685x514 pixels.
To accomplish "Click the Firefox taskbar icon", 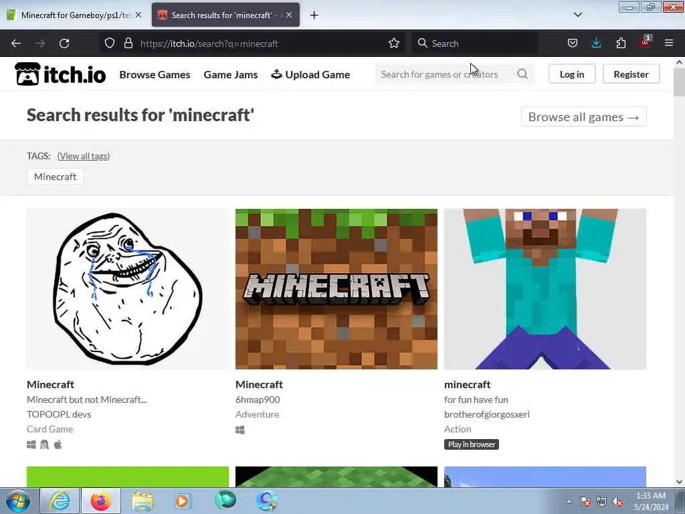I will 101,501.
